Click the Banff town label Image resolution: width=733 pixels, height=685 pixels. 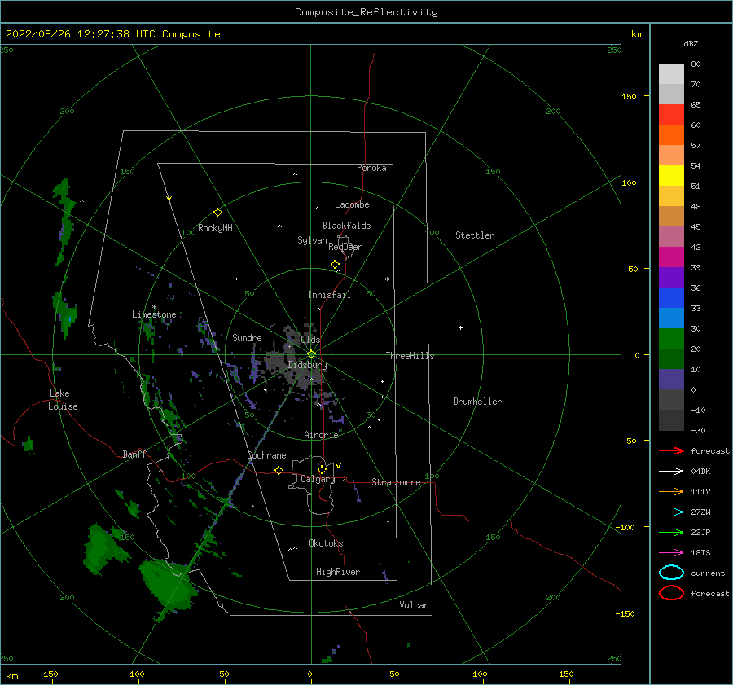134,454
